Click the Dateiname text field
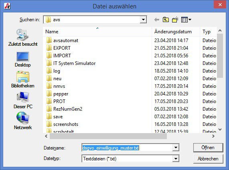The width and height of the screenshot is (229, 170). (x=127, y=148)
